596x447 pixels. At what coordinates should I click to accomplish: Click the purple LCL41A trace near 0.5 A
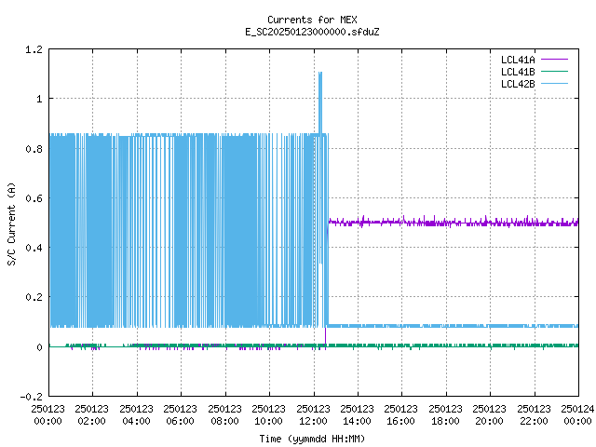coord(453,222)
